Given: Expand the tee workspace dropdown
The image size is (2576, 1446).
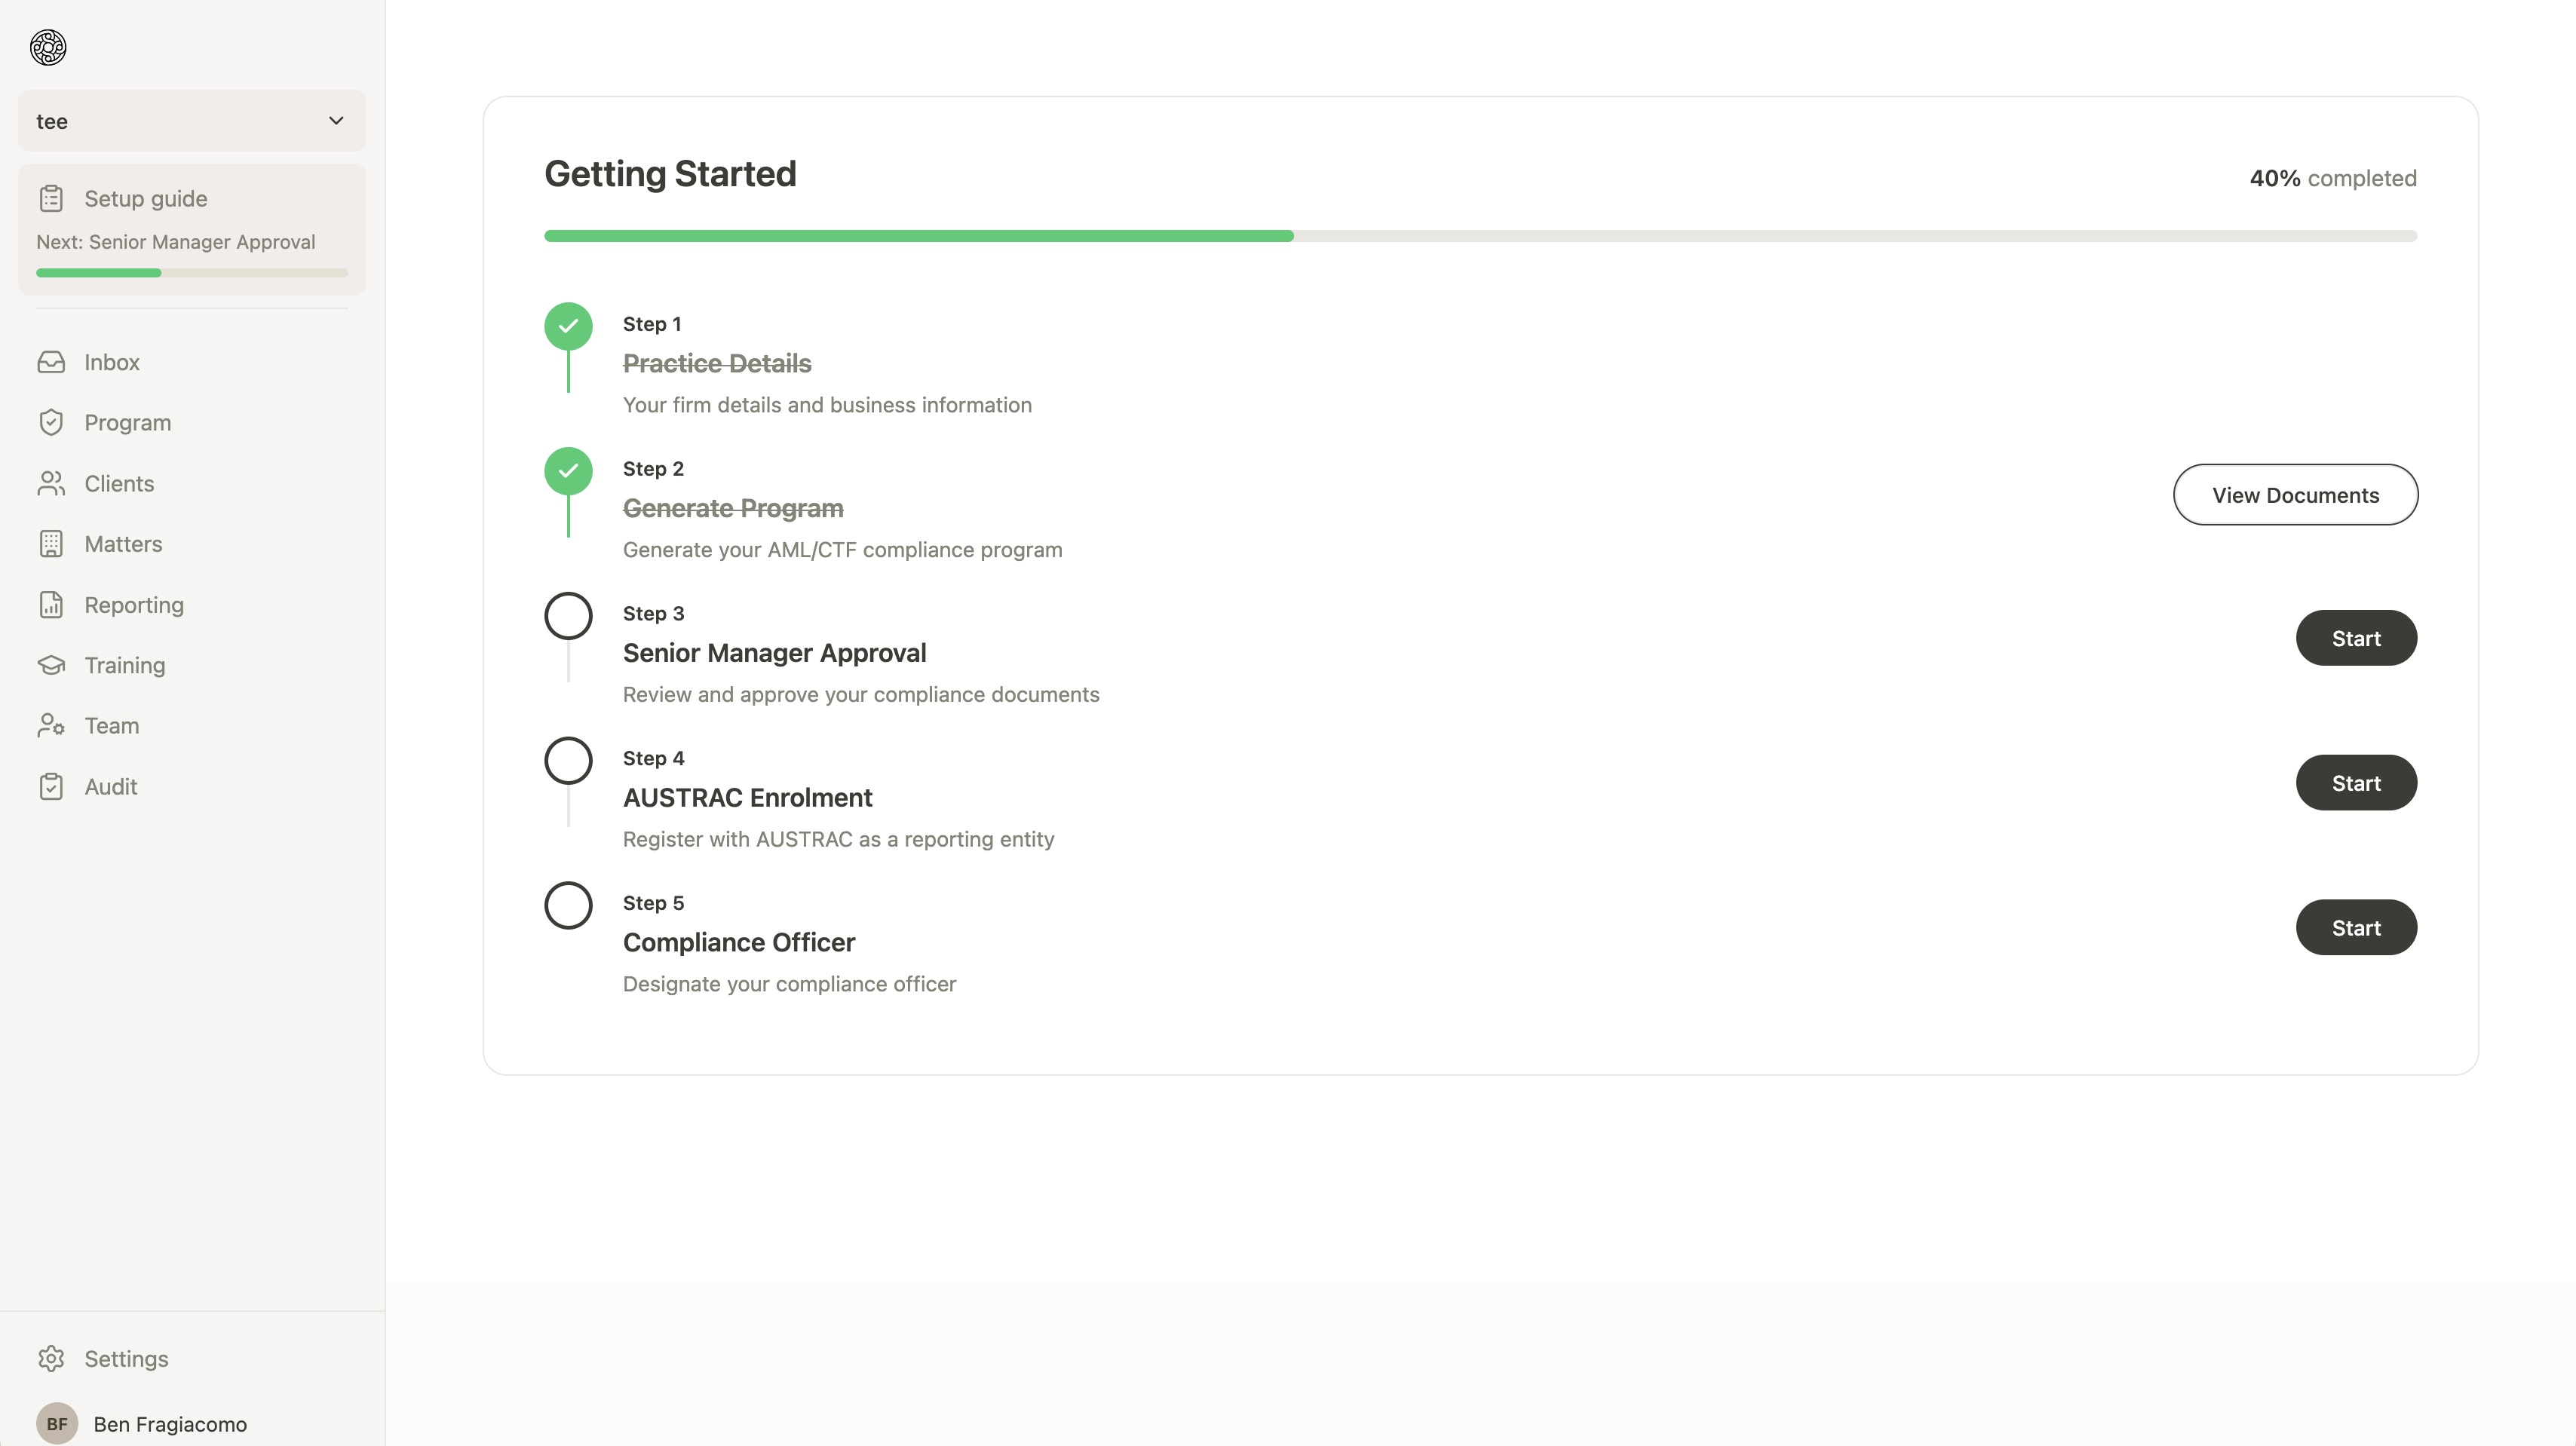Looking at the screenshot, I should coord(191,120).
